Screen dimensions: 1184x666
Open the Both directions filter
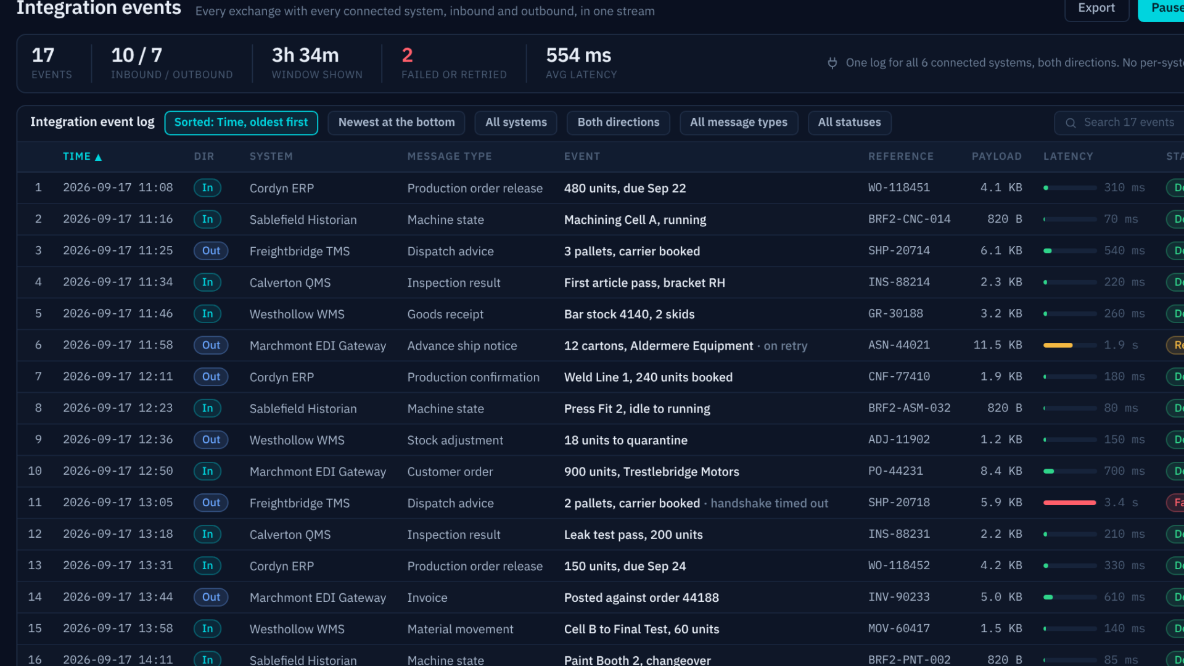[619, 123]
